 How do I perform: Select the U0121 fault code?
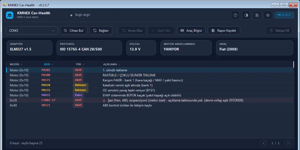(46, 105)
